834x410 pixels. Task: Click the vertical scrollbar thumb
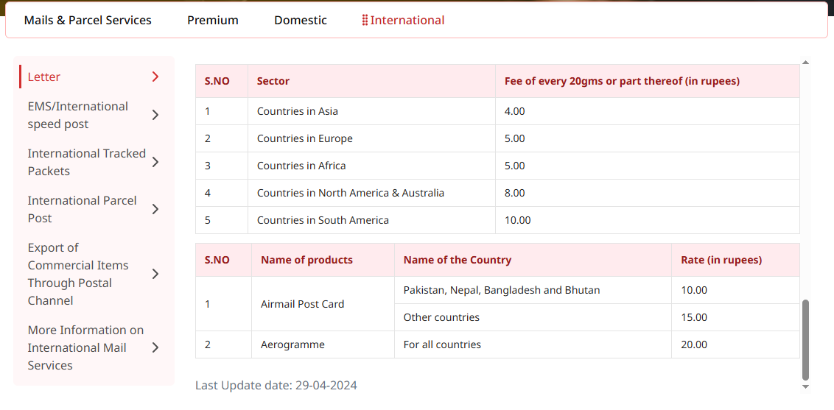tap(805, 339)
